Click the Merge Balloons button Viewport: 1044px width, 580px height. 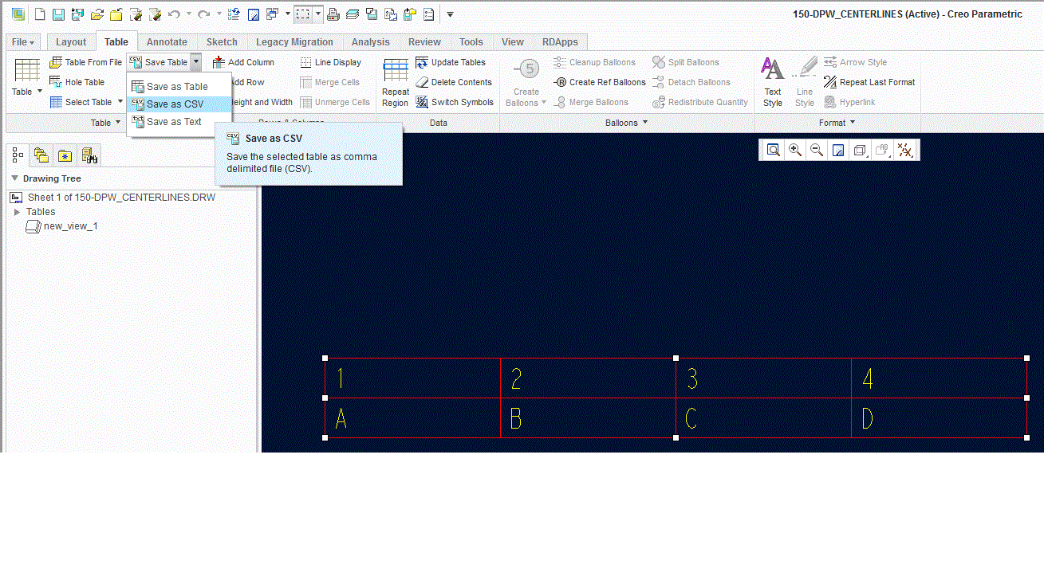point(591,102)
